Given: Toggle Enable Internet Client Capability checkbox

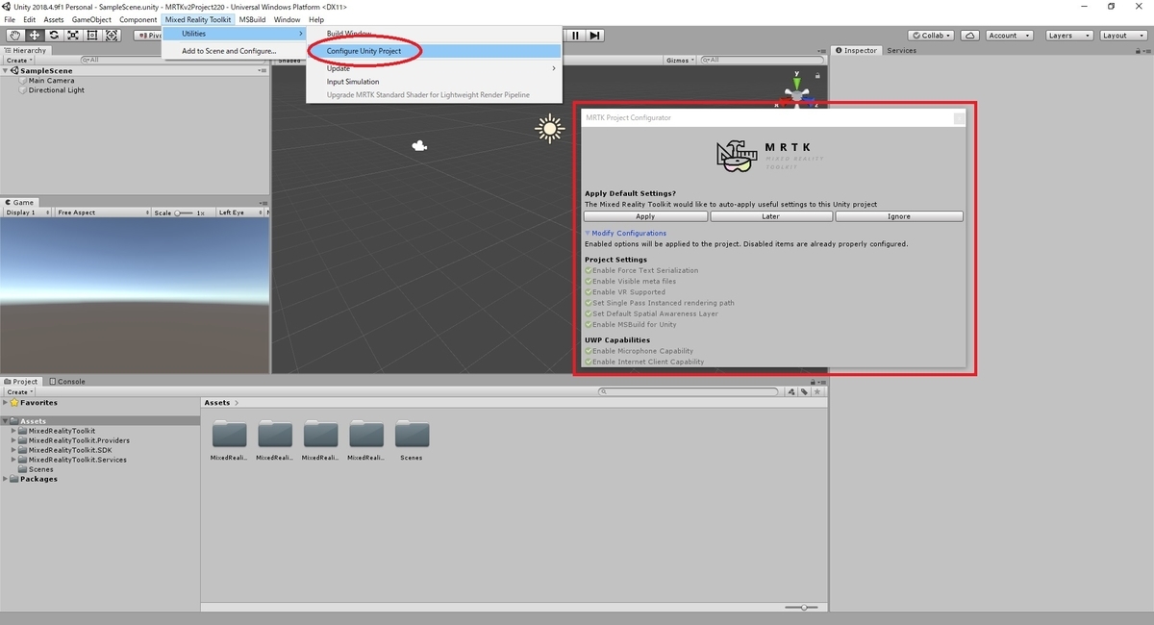Looking at the screenshot, I should point(589,362).
